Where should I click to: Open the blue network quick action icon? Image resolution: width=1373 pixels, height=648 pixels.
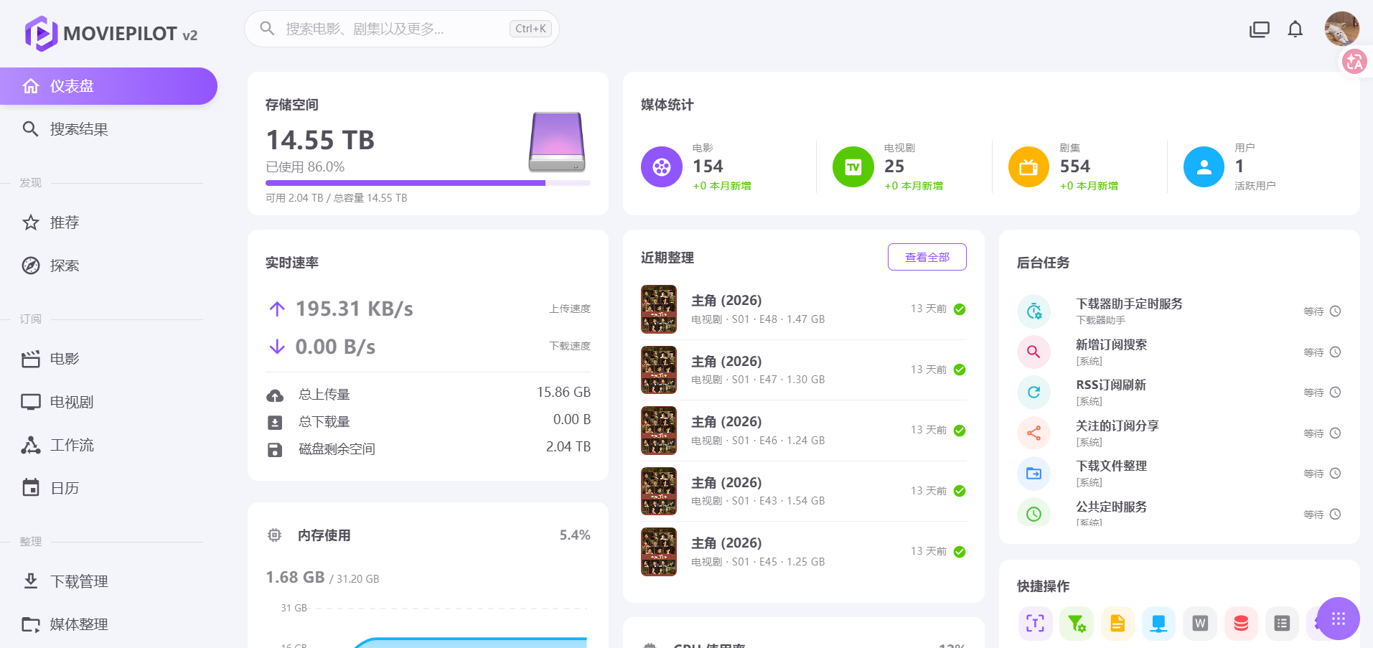(1158, 623)
